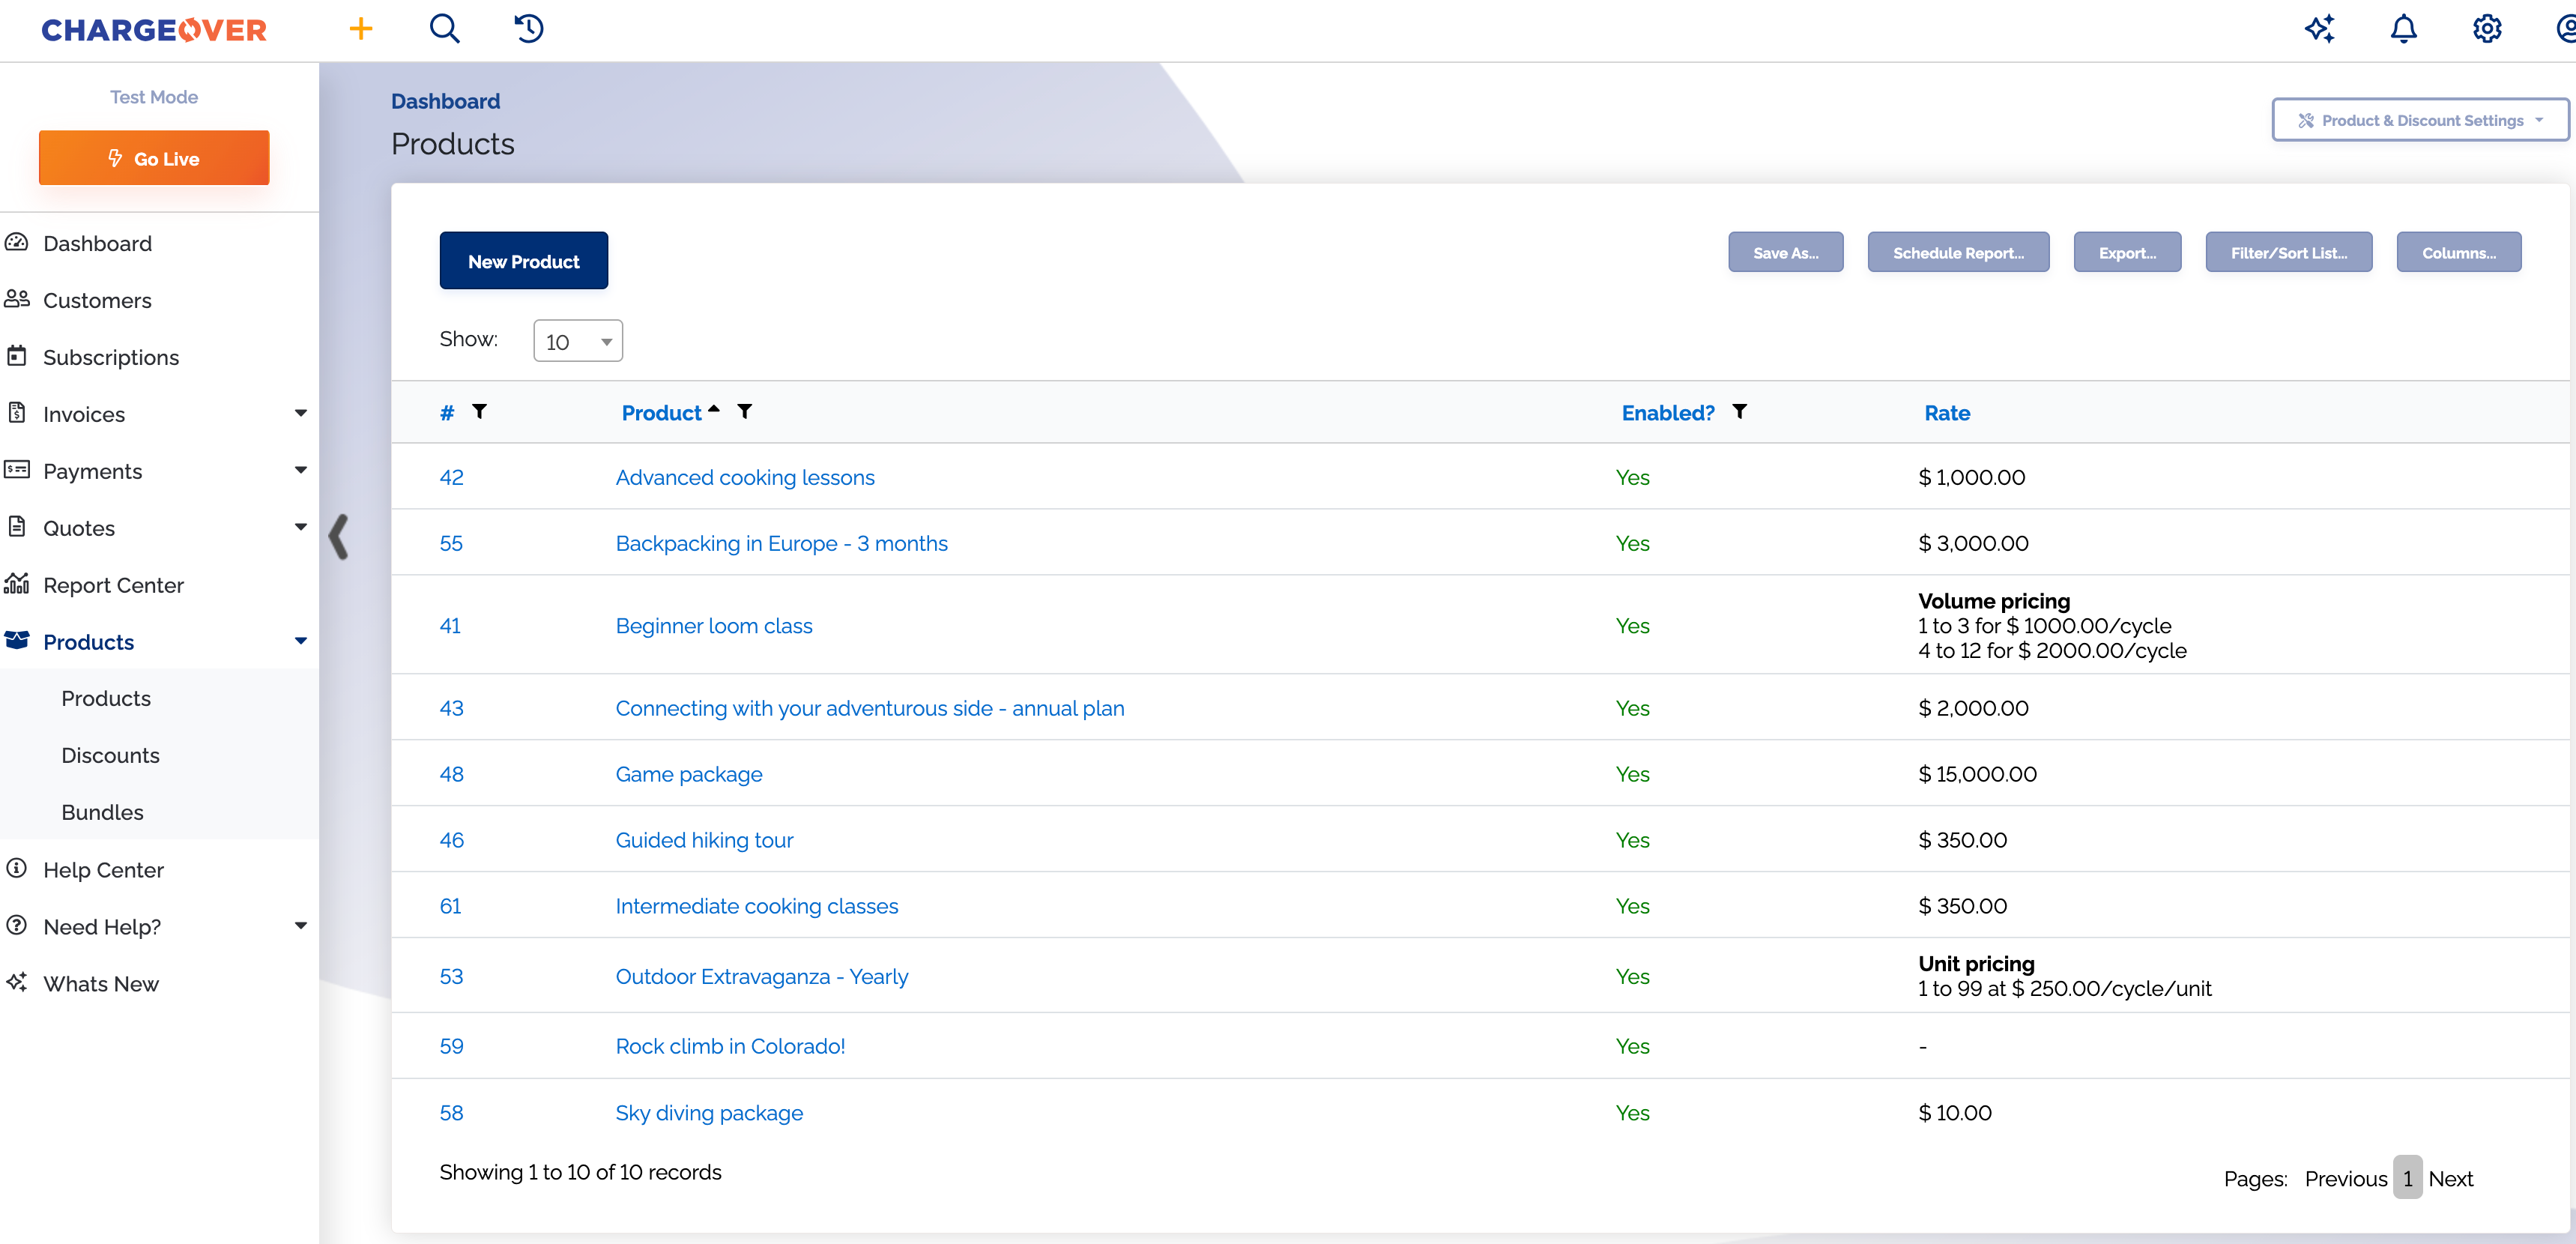Image resolution: width=2576 pixels, height=1244 pixels.
Task: Expand the Invoices sidebar menu
Action: tap(300, 413)
